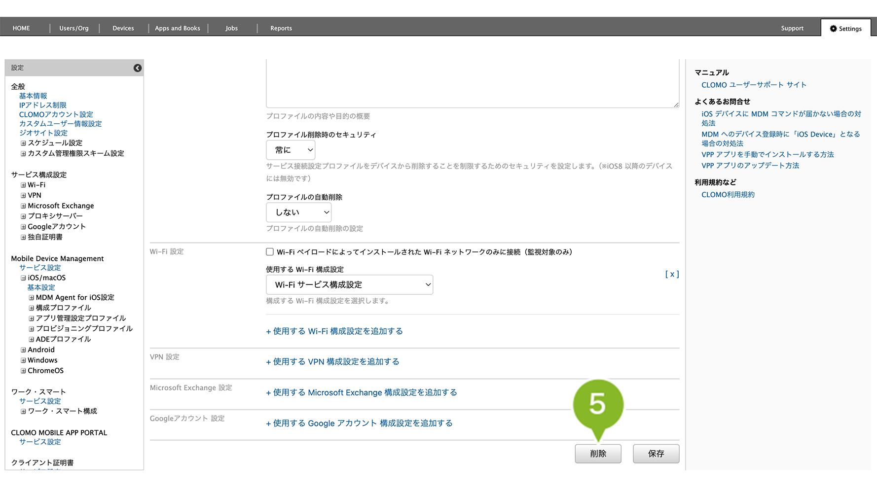Enable Wi-Fi payload network only checkbox
877x493 pixels.
[x=270, y=252]
